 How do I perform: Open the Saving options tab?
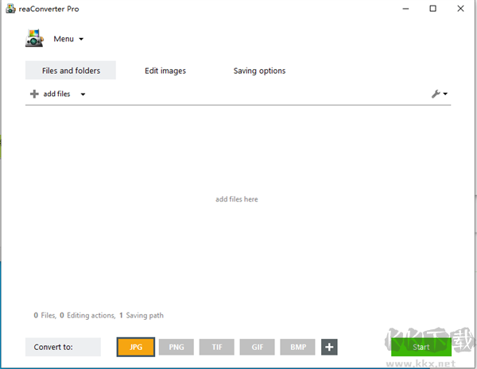259,71
